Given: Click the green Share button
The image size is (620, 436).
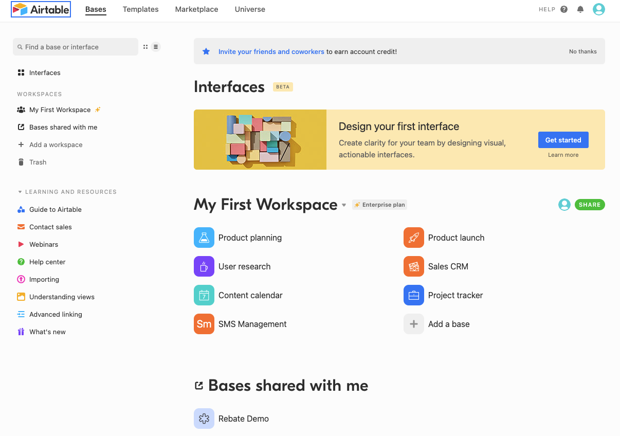Looking at the screenshot, I should tap(590, 205).
